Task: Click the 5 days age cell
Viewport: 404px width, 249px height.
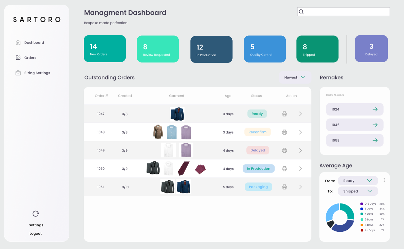Action: [228, 187]
